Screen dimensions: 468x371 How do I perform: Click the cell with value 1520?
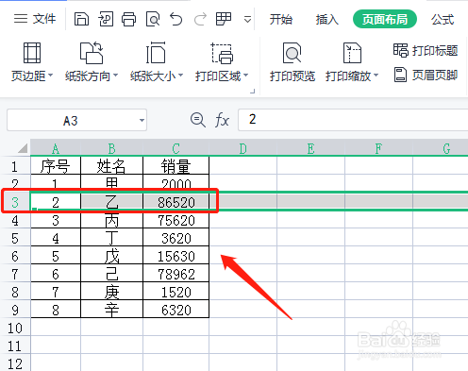[176, 292]
